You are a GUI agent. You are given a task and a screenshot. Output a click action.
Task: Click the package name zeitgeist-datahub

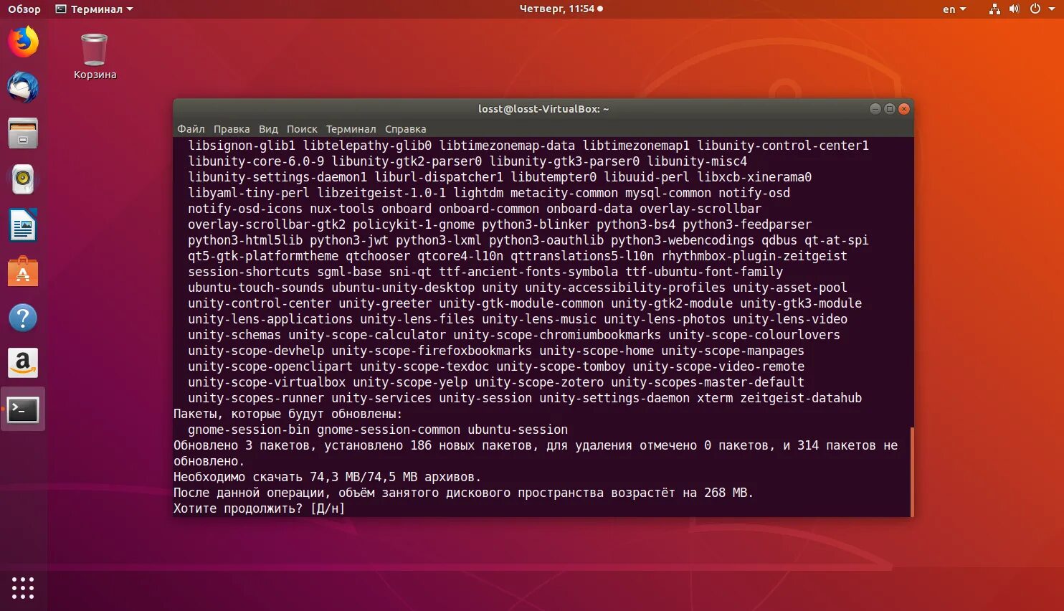801,398
